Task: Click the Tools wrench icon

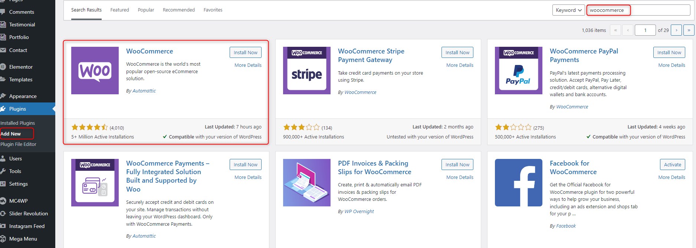Action: pyautogui.click(x=3, y=171)
